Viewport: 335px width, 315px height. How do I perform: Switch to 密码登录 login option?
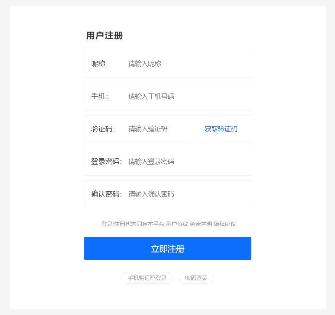(x=196, y=278)
